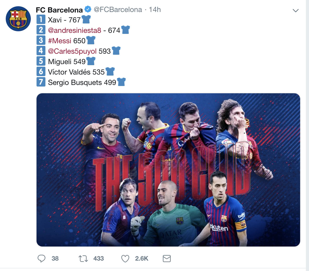Click the 433 retweets count
This screenshot has width=309, height=271.
pyautogui.click(x=99, y=258)
